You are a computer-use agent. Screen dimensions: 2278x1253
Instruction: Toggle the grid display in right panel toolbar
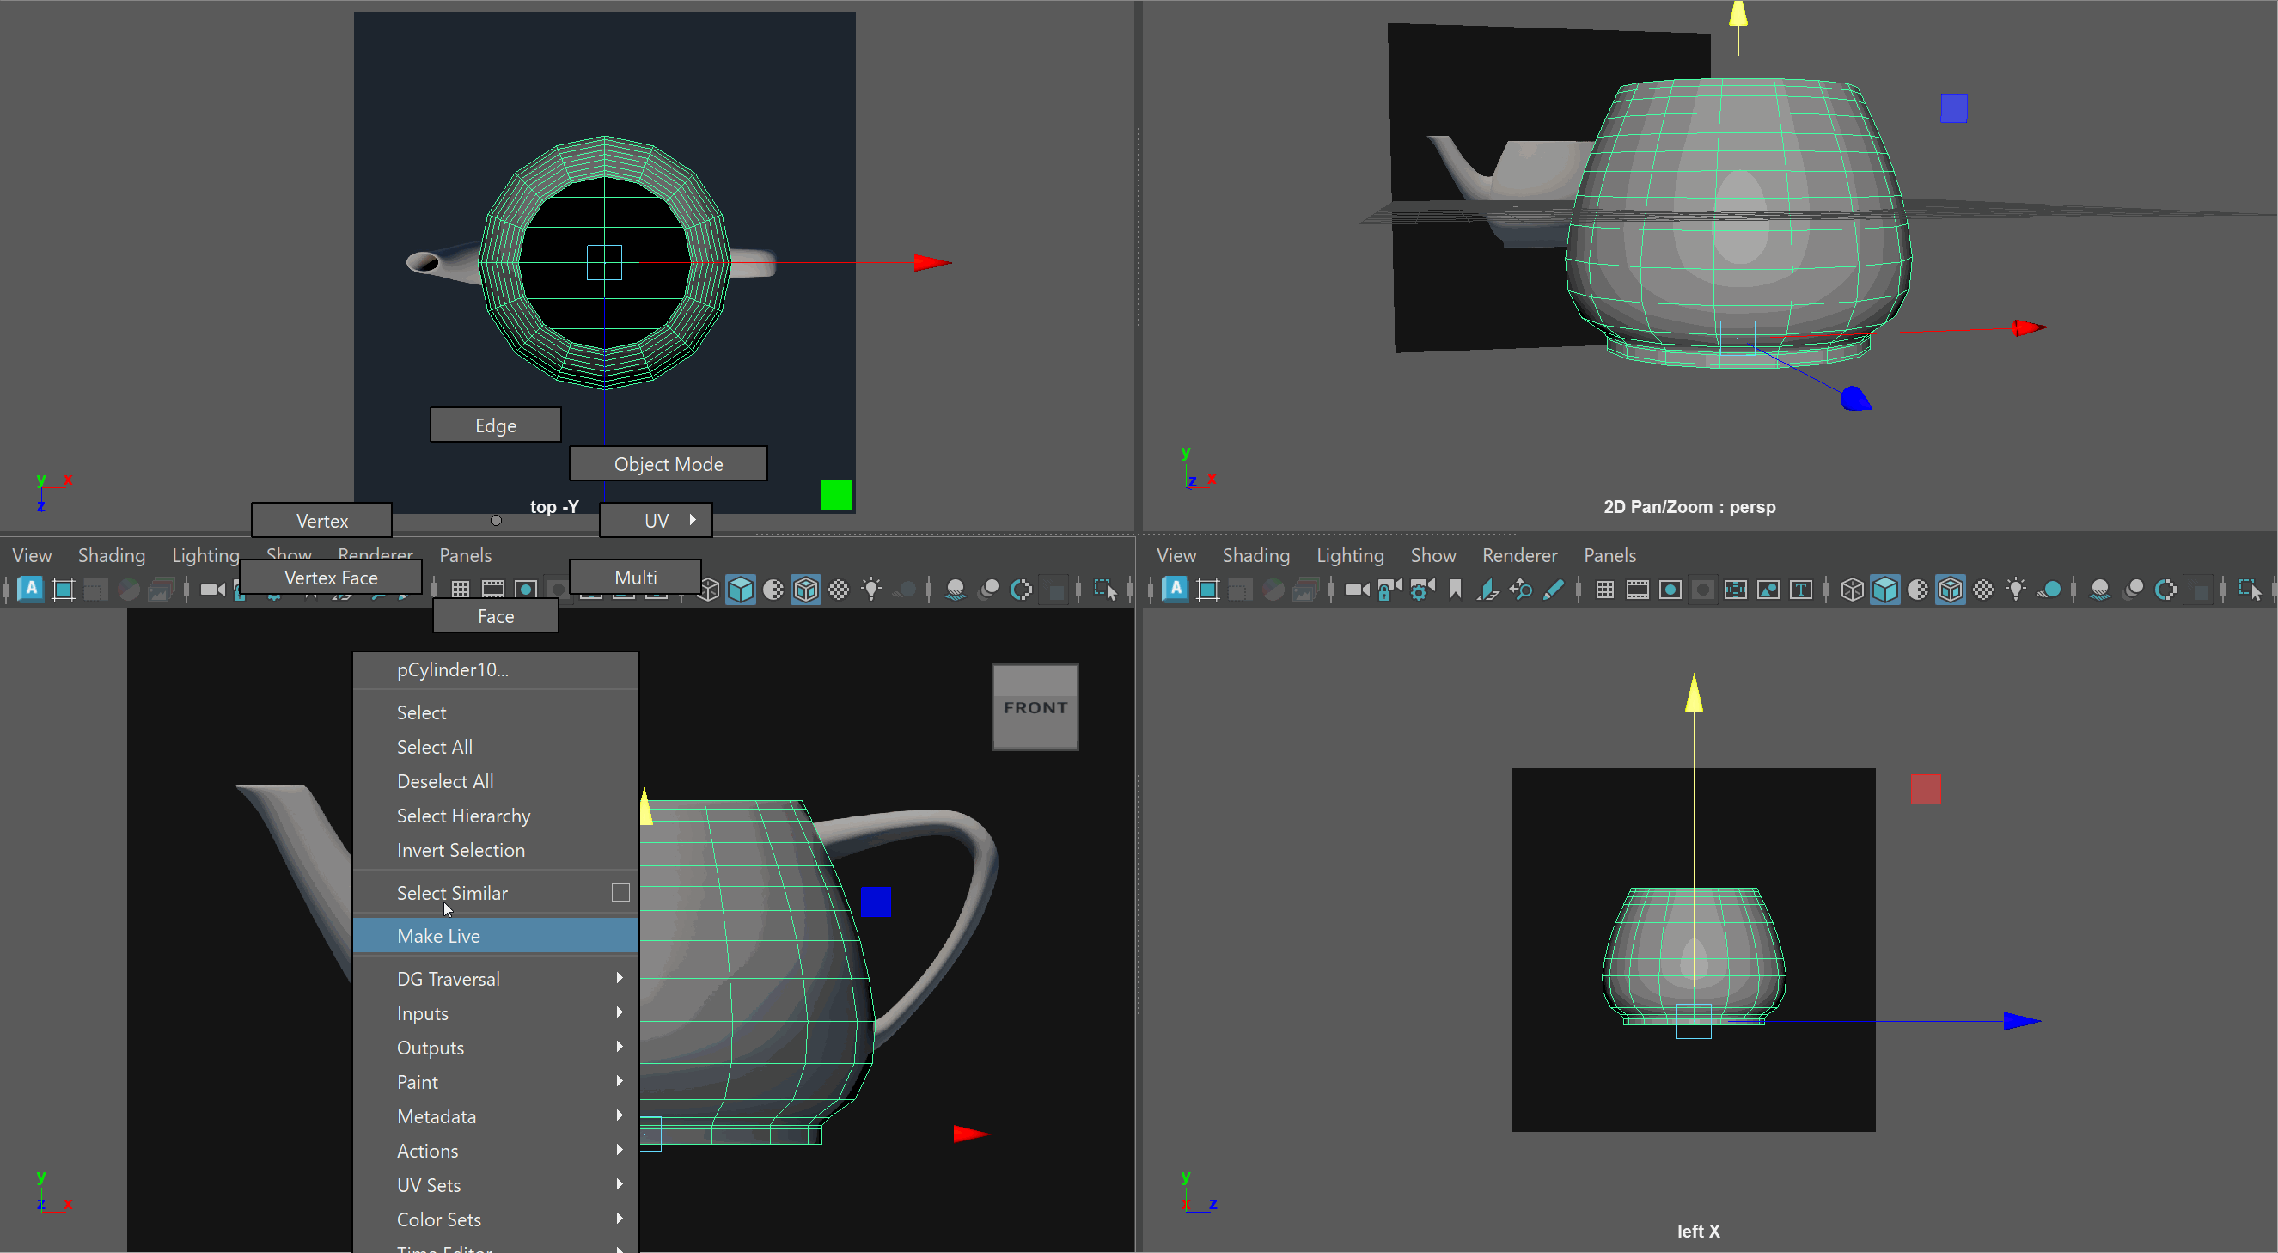(x=1604, y=590)
